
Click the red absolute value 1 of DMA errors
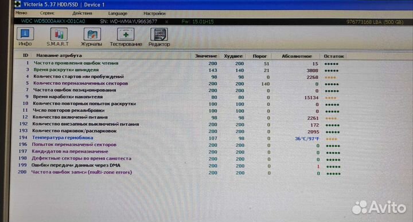point(318,166)
